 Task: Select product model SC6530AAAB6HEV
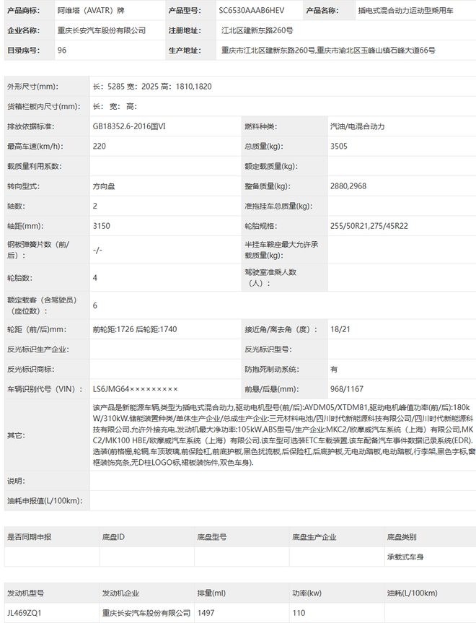(x=251, y=11)
